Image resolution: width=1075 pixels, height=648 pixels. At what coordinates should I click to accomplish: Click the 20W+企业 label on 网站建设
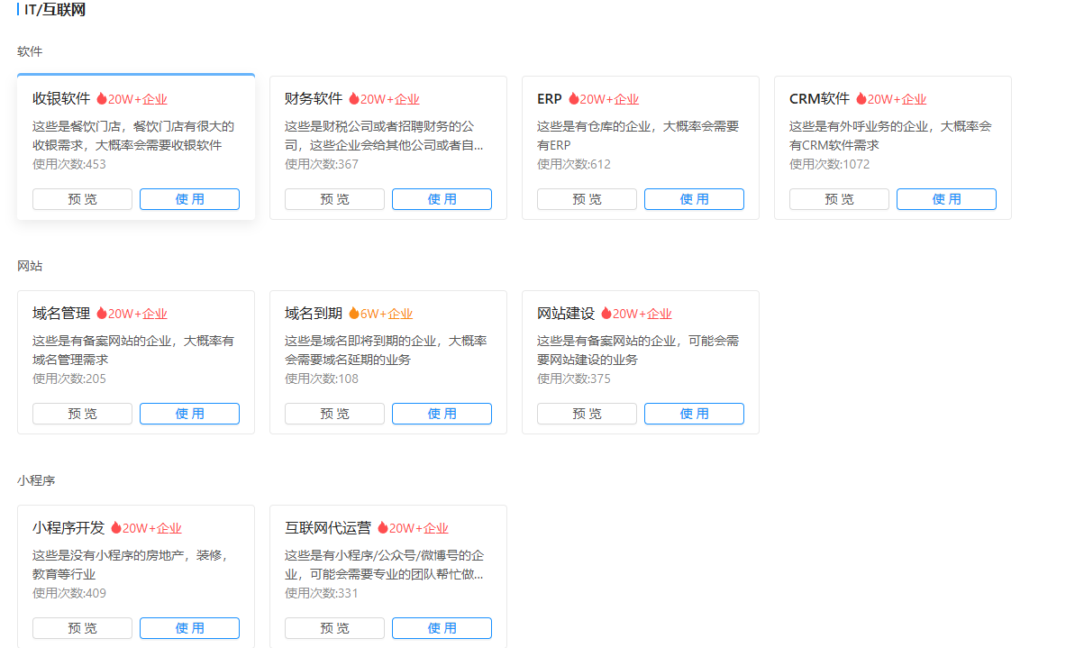click(x=642, y=314)
